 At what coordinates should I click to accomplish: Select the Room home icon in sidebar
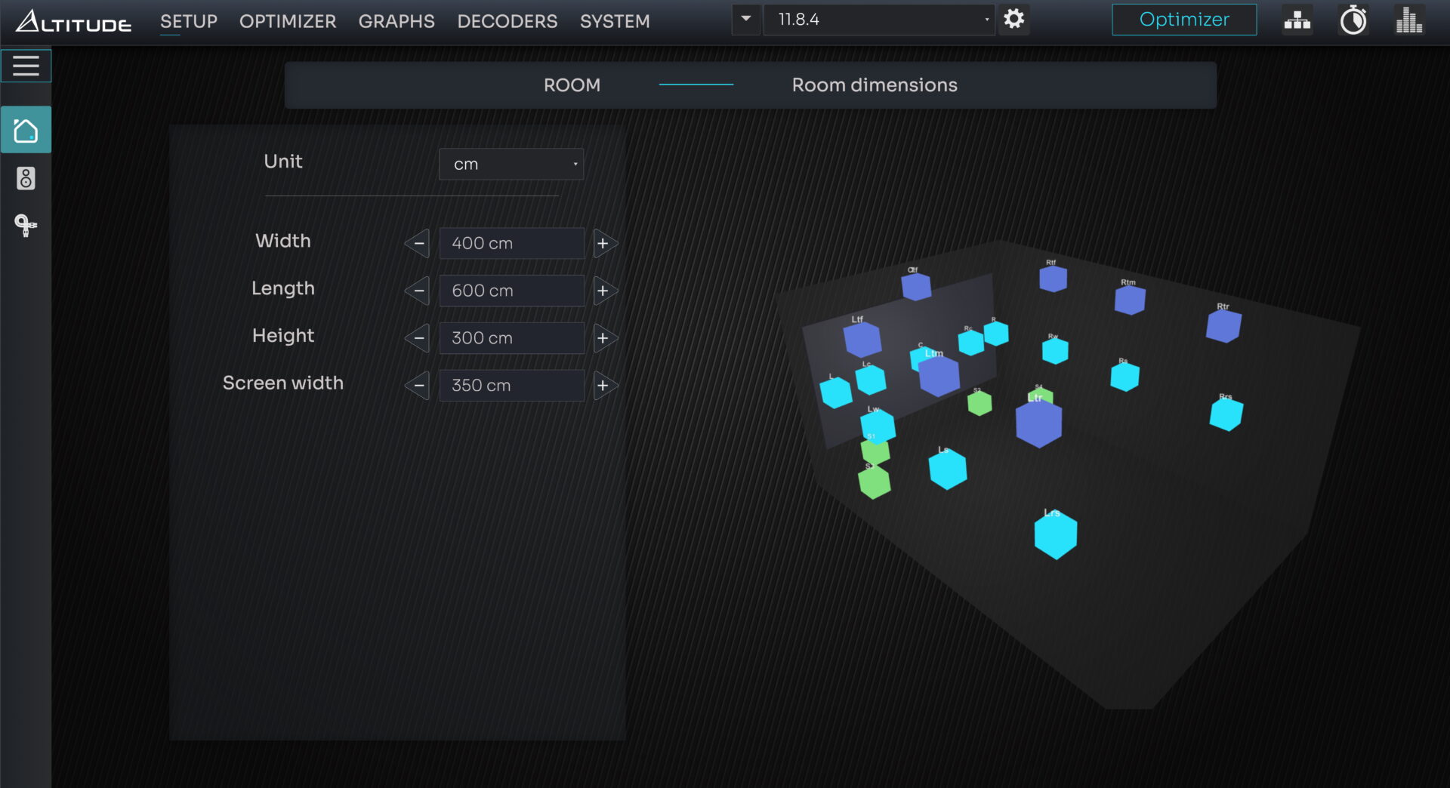26,131
